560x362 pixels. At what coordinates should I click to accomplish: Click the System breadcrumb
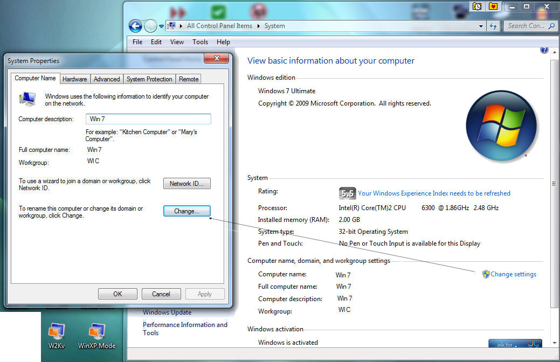click(275, 26)
